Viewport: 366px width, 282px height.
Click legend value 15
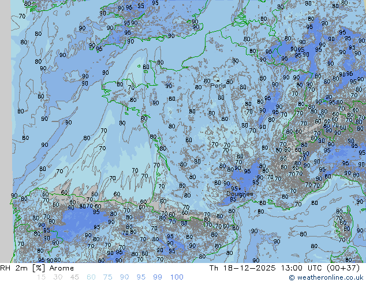[x=41, y=277]
